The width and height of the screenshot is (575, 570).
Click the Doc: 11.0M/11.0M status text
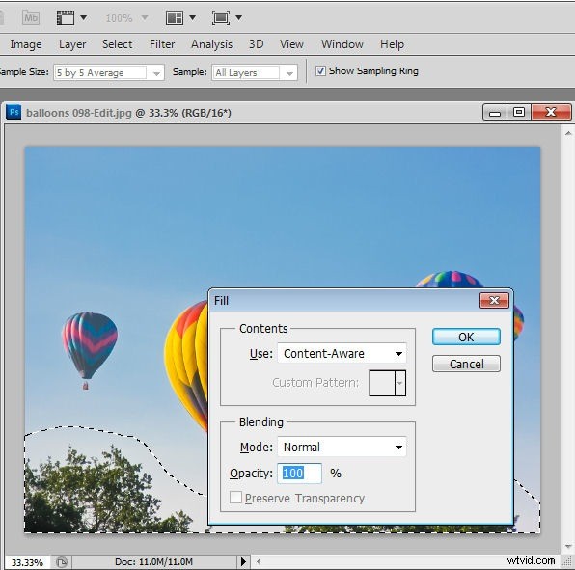pos(153,562)
